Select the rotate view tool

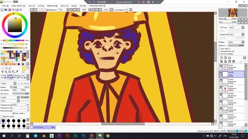coord(9,72)
